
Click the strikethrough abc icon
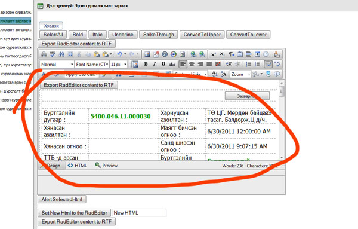pos(172,65)
